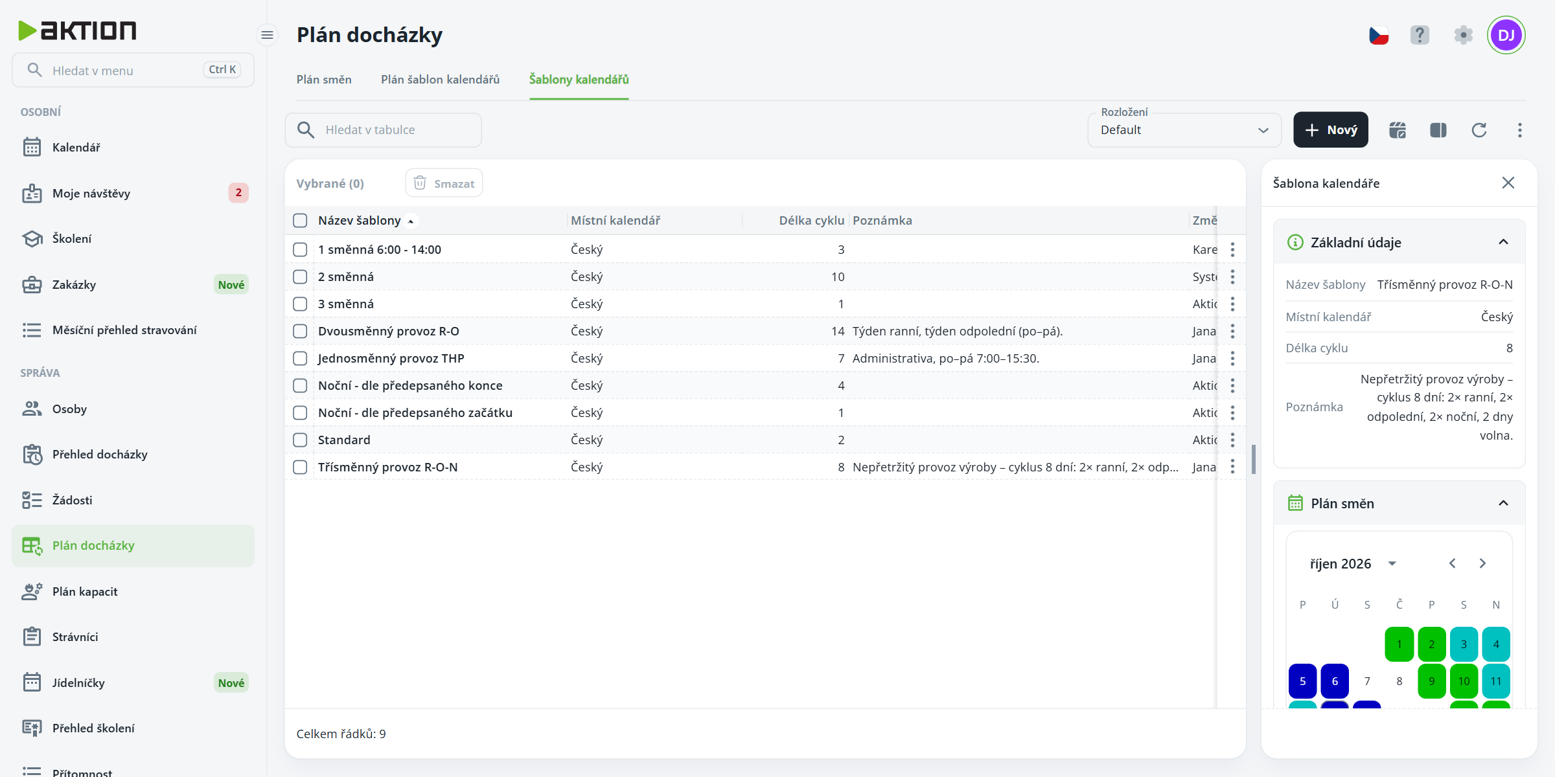The width and height of the screenshot is (1555, 777).
Task: Toggle the side panel layout icon
Action: click(x=1438, y=130)
